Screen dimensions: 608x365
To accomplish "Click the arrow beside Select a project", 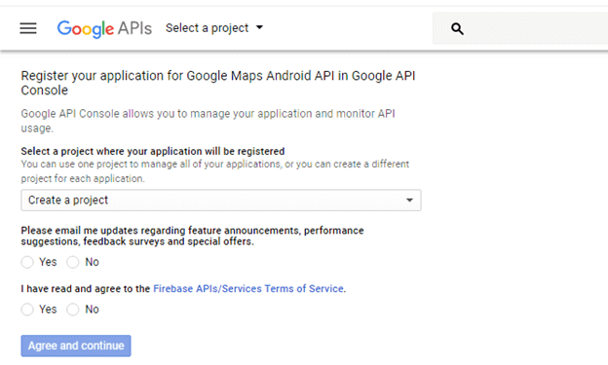I will tap(260, 27).
